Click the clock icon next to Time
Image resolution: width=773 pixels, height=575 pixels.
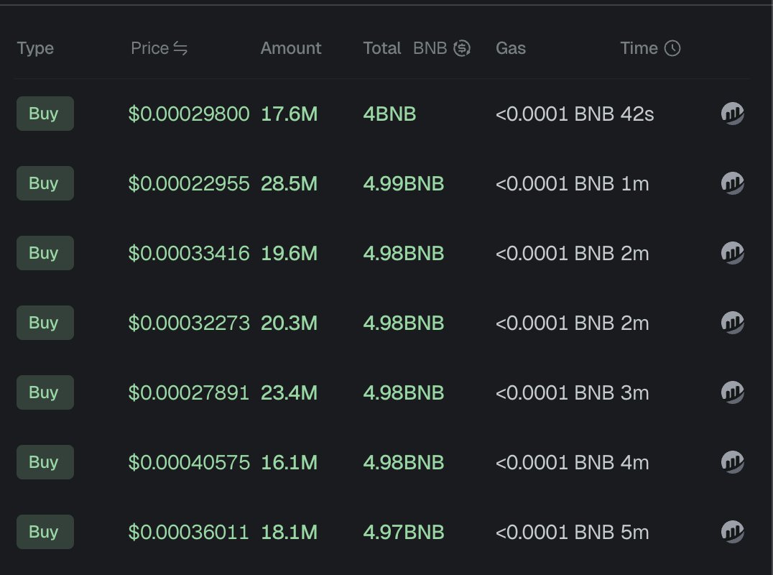click(672, 48)
